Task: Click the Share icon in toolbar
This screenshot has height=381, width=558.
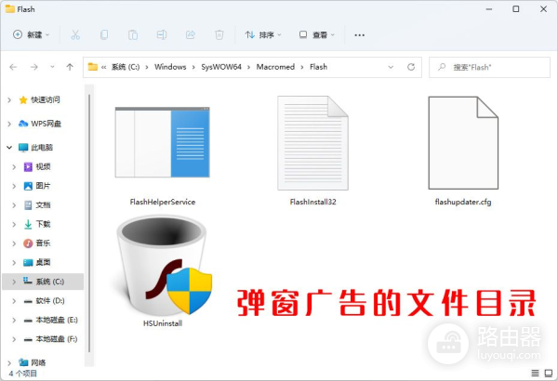Action: [191, 35]
